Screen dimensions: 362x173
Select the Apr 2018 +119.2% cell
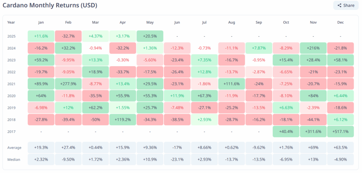[123, 119]
